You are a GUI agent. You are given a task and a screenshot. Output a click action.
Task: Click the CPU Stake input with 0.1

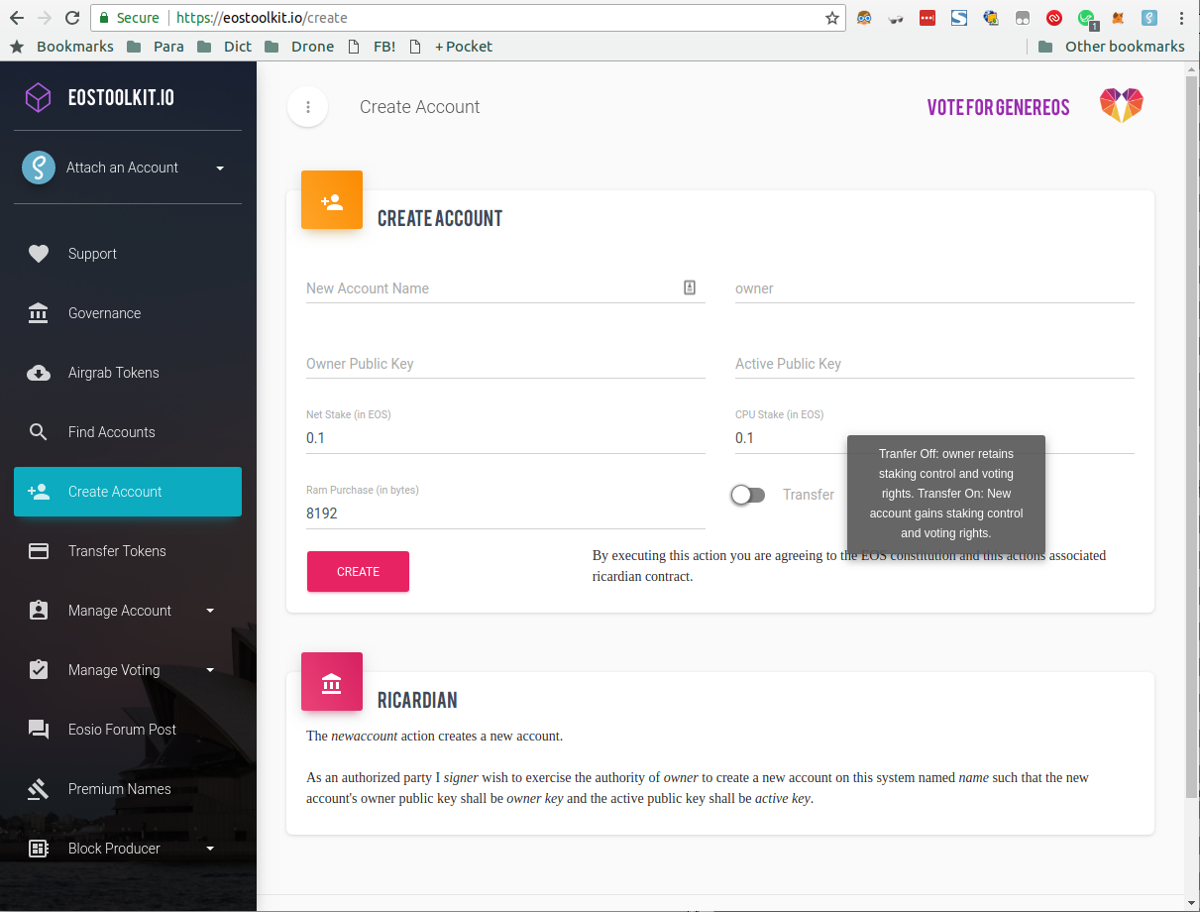tap(934, 438)
